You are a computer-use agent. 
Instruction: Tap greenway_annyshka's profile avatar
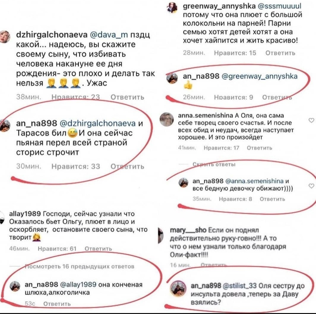(x=172, y=8)
